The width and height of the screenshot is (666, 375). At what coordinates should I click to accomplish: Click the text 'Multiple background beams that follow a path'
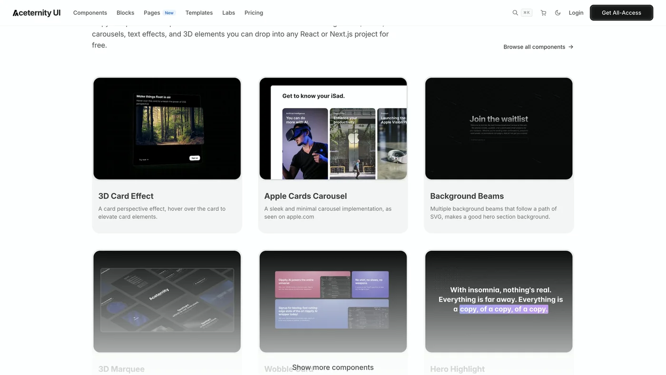[x=490, y=209]
